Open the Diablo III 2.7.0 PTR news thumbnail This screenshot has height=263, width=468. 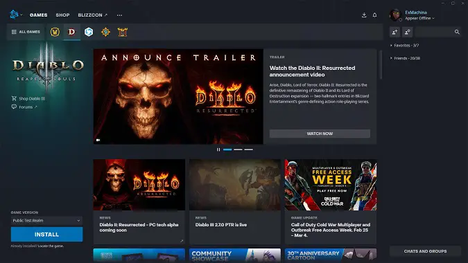click(x=235, y=185)
